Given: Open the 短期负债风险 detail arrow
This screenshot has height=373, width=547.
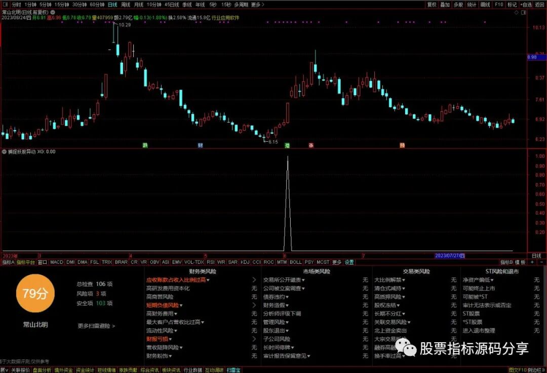Looking at the screenshot, I should [x=254, y=305].
